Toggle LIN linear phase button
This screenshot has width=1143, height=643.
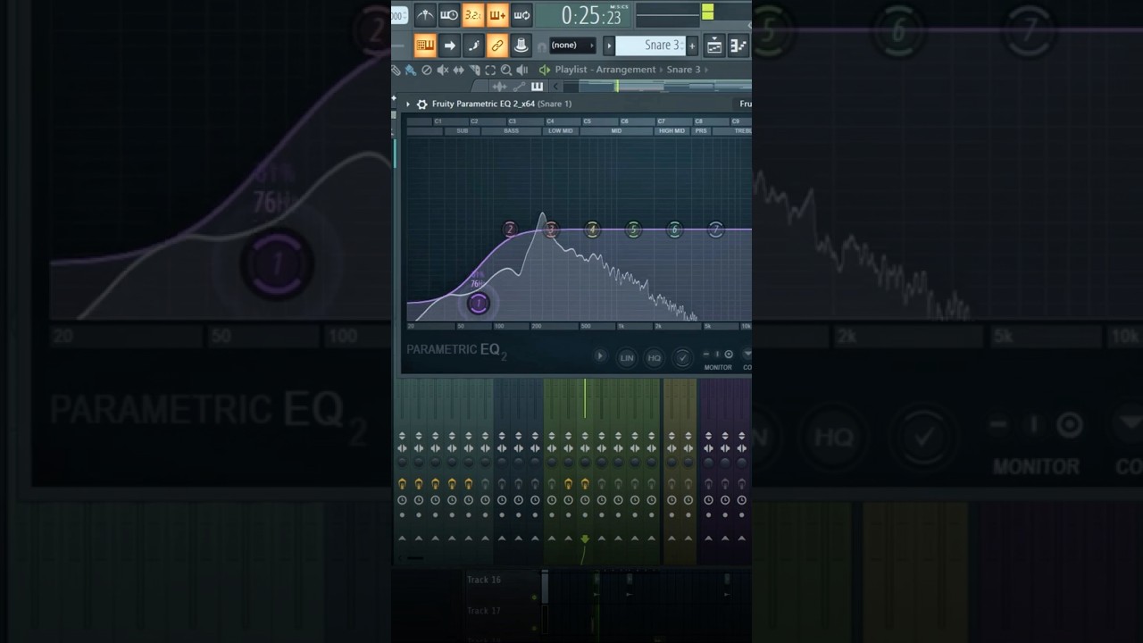[x=627, y=357]
